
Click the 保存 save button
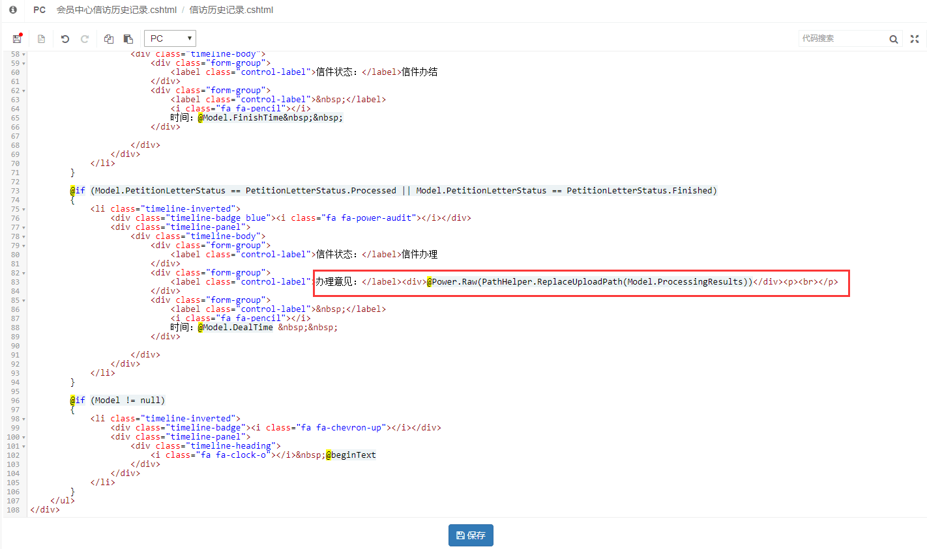(471, 535)
